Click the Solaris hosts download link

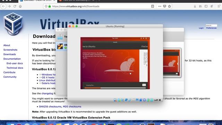click(49, 83)
